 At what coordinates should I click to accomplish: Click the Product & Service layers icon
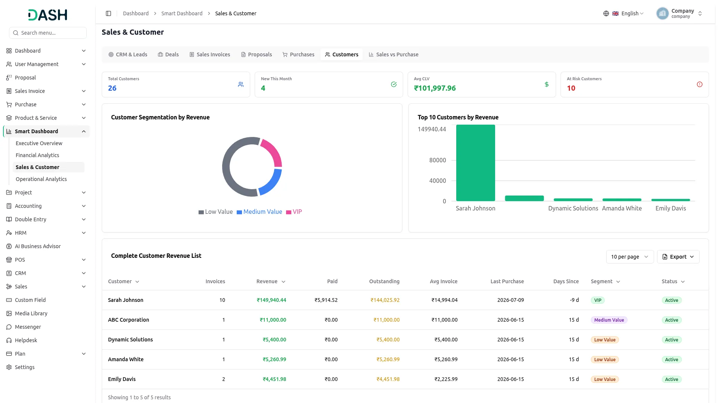click(9, 118)
